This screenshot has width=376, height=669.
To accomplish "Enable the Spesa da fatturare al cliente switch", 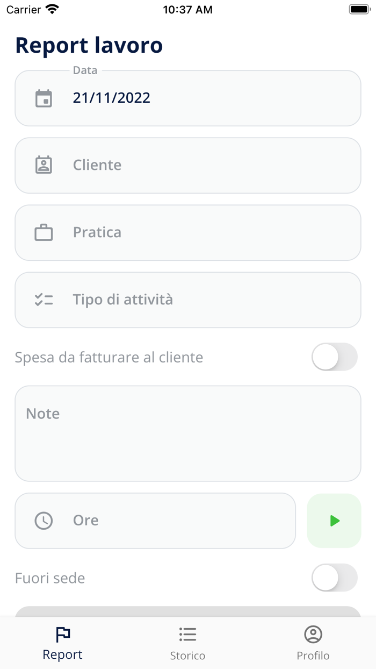I will pos(334,357).
